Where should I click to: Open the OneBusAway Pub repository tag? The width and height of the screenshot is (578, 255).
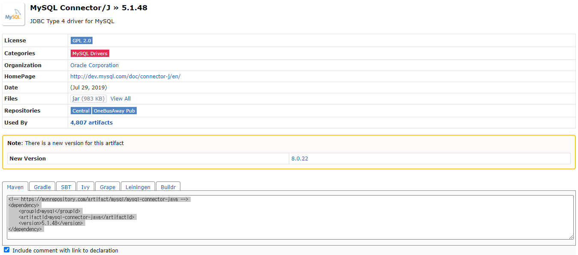114,111
